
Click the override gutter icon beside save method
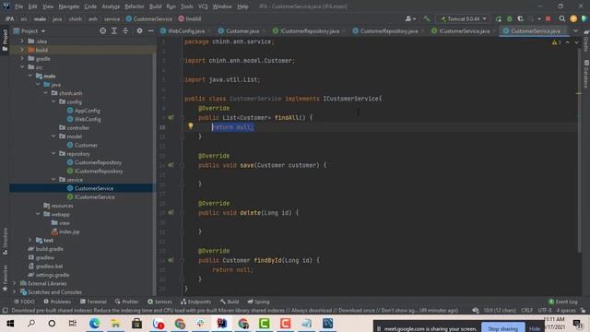click(x=171, y=165)
